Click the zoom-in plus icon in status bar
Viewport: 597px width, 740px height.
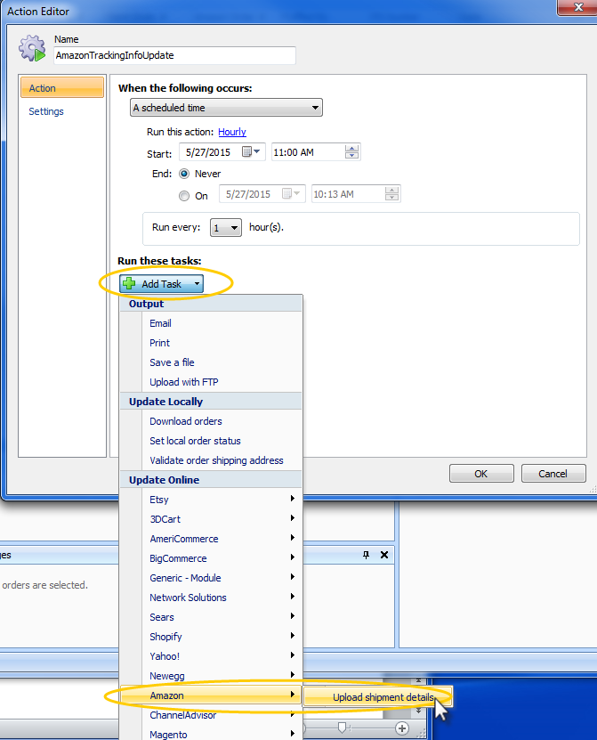coord(402,728)
